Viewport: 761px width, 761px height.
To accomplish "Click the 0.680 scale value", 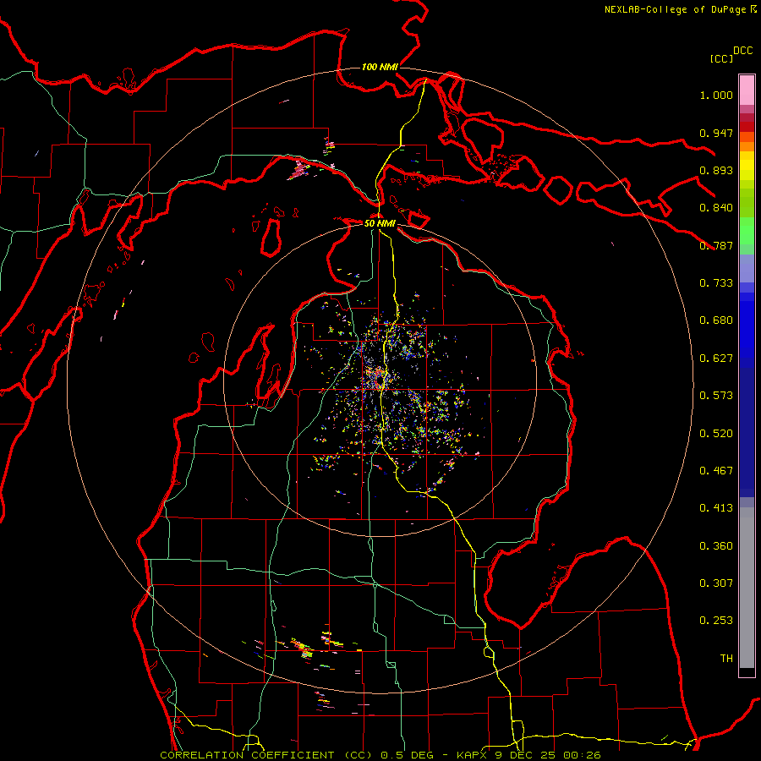I will point(716,320).
